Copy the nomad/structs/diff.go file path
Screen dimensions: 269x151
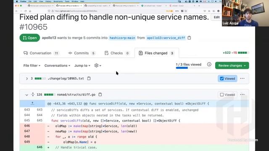[x=100, y=94]
